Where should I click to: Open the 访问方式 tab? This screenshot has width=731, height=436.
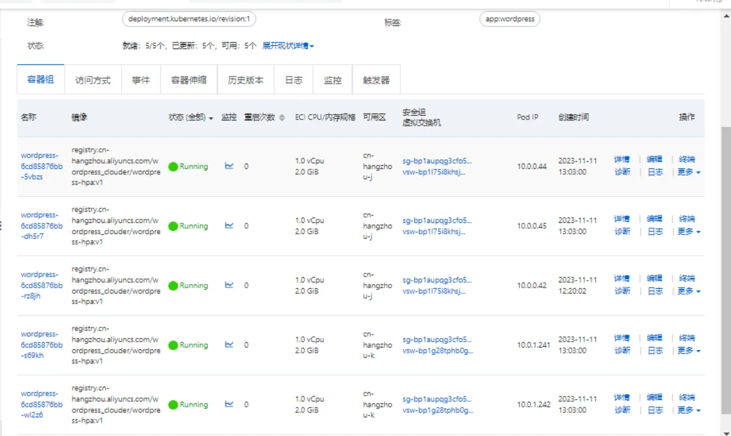click(93, 80)
